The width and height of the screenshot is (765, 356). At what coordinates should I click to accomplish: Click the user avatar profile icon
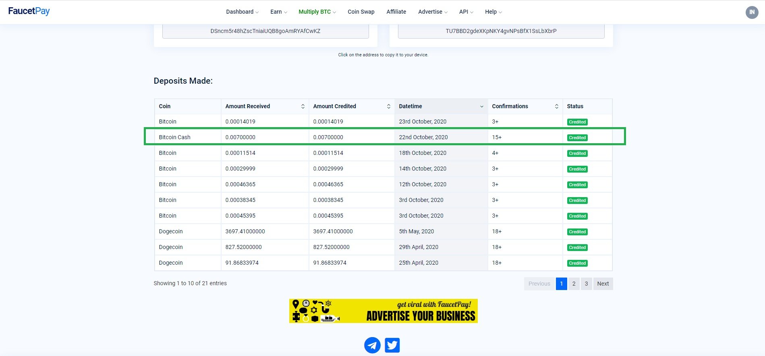[x=752, y=12]
